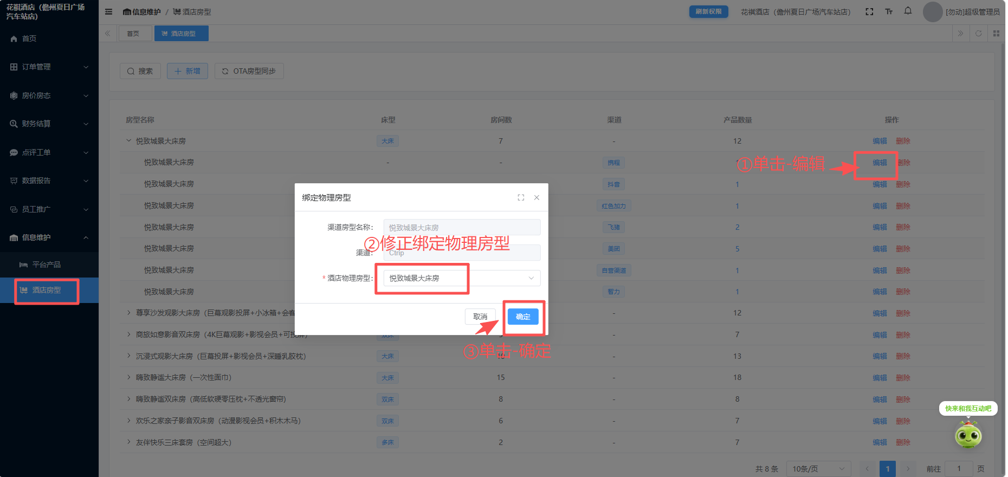Collapse 信息维护 sidebar menu

[49, 237]
